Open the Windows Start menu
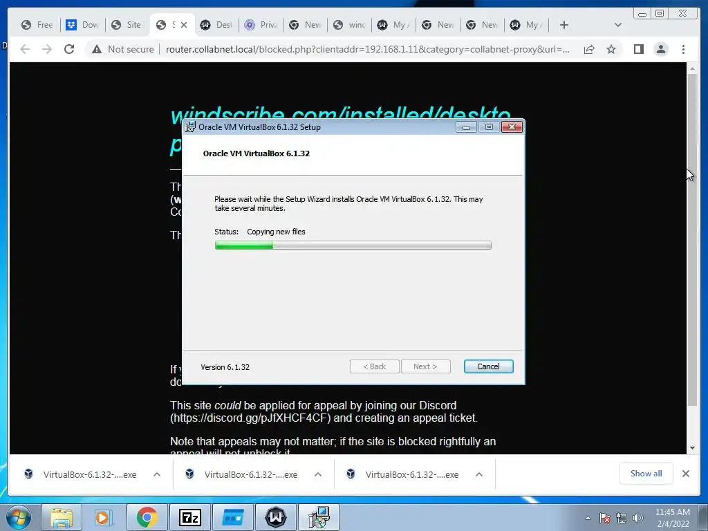The width and height of the screenshot is (708, 531). coord(18,517)
